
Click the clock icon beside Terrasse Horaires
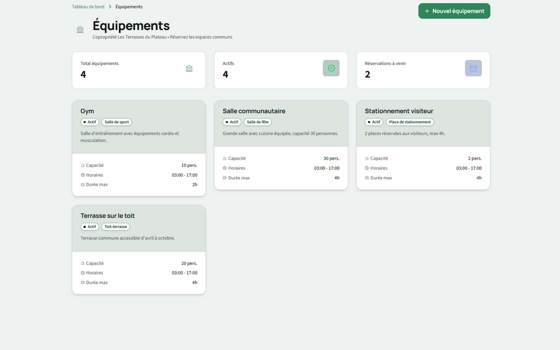(x=83, y=273)
